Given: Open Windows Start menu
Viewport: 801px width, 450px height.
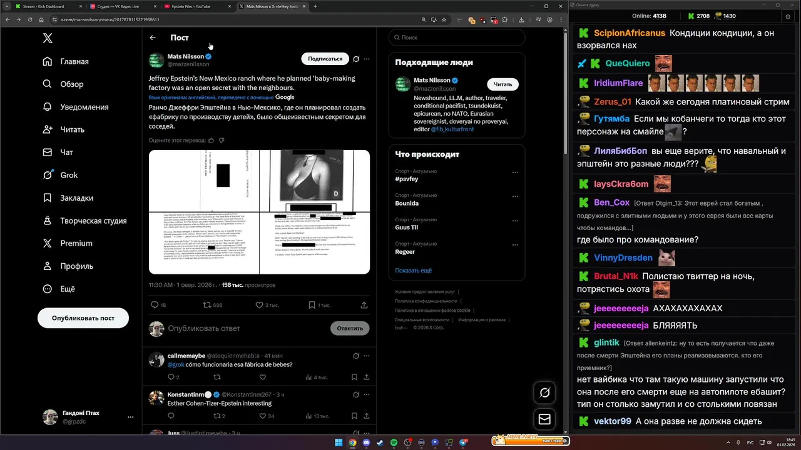Looking at the screenshot, I should click(x=339, y=442).
